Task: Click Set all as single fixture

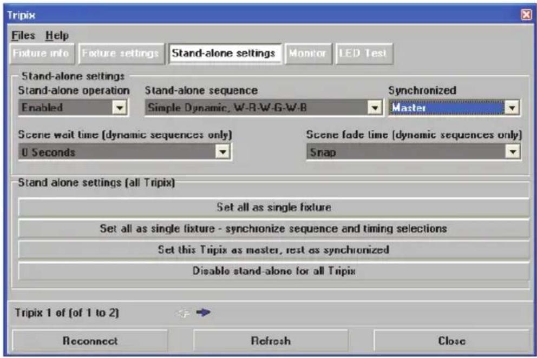Action: click(x=273, y=207)
